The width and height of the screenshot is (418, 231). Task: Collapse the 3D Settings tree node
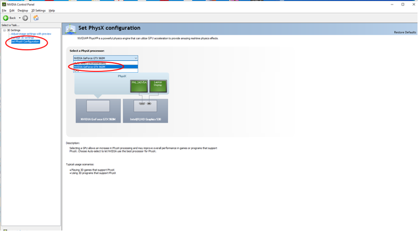click(5, 30)
